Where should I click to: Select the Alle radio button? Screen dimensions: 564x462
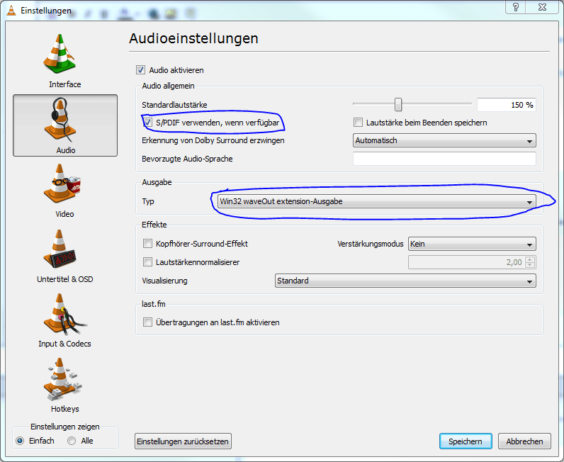(x=72, y=441)
